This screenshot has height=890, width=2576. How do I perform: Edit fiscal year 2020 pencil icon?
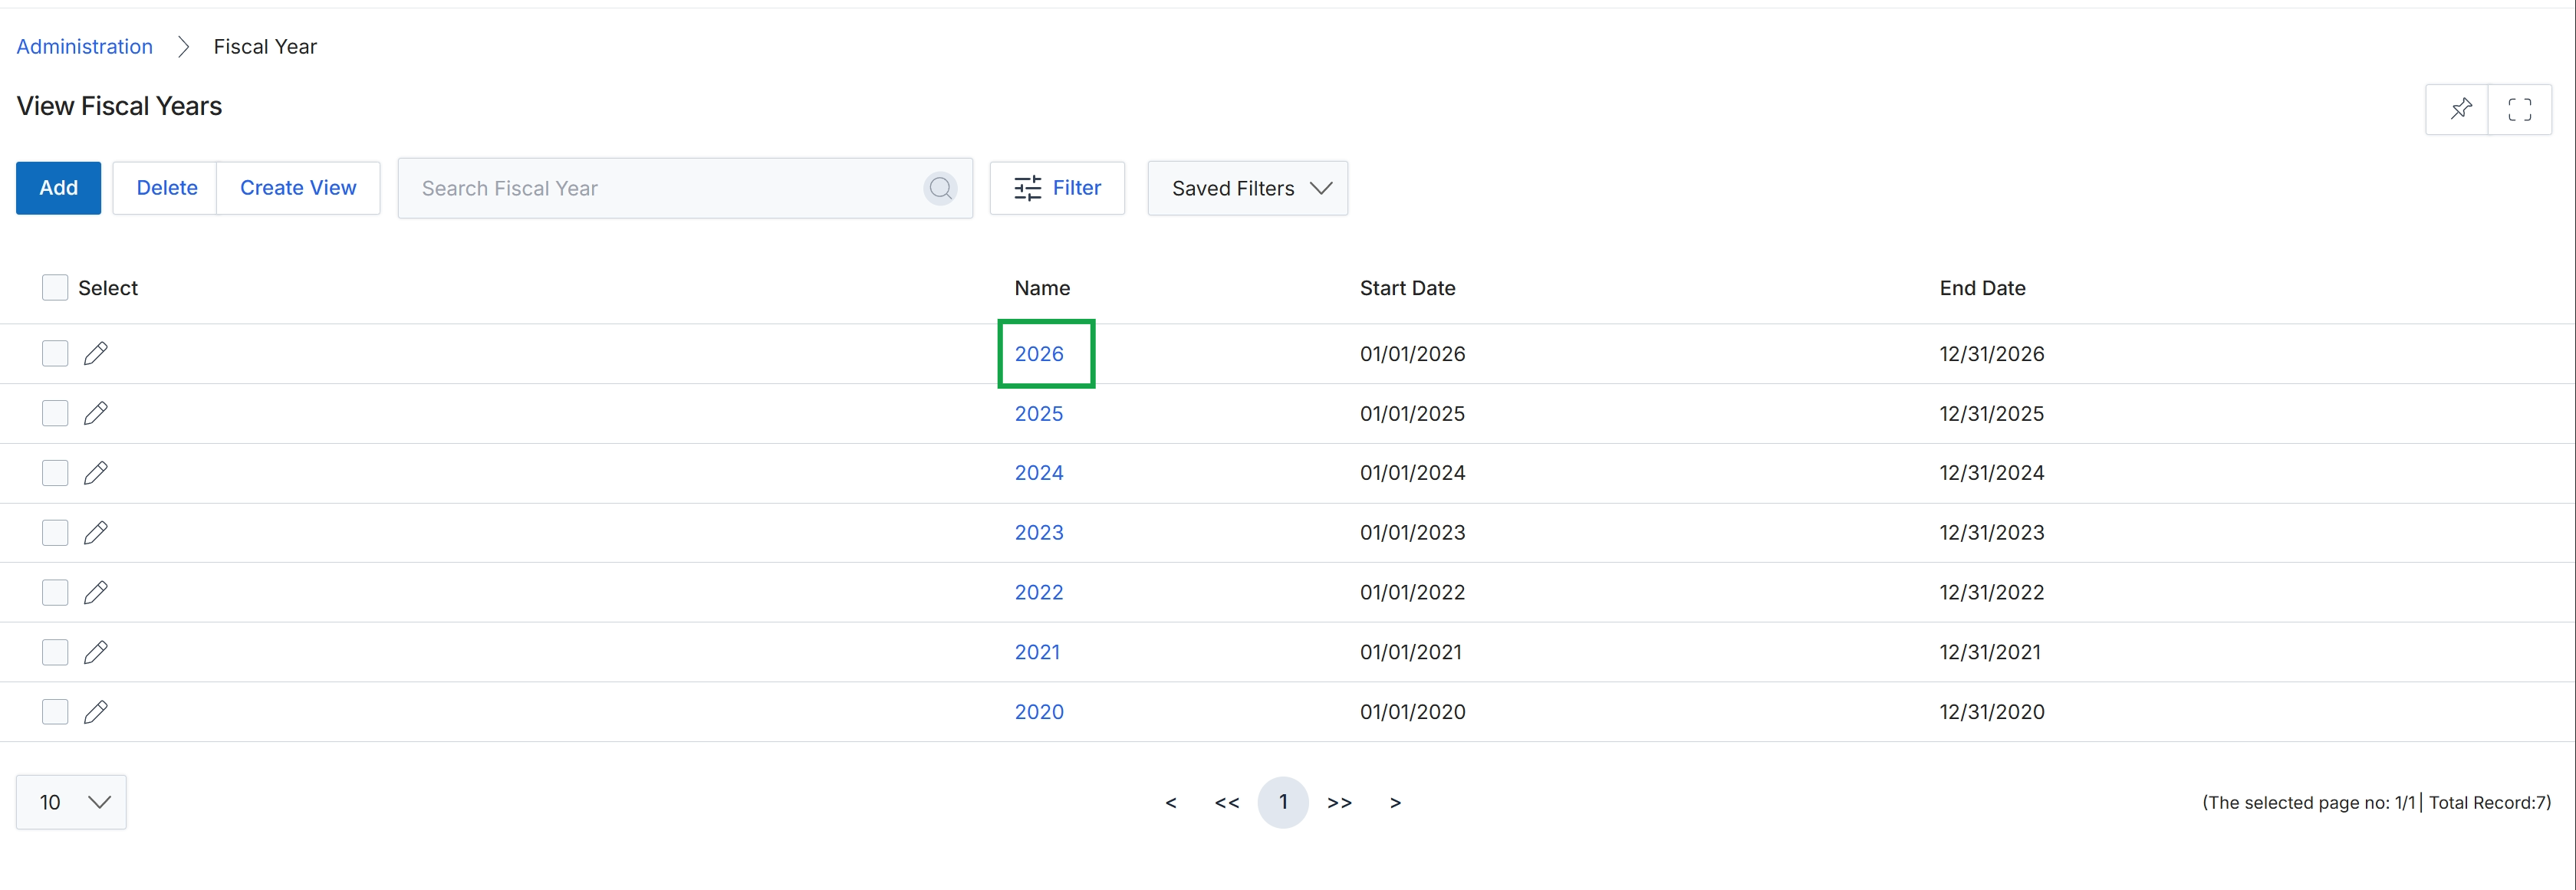click(x=96, y=712)
